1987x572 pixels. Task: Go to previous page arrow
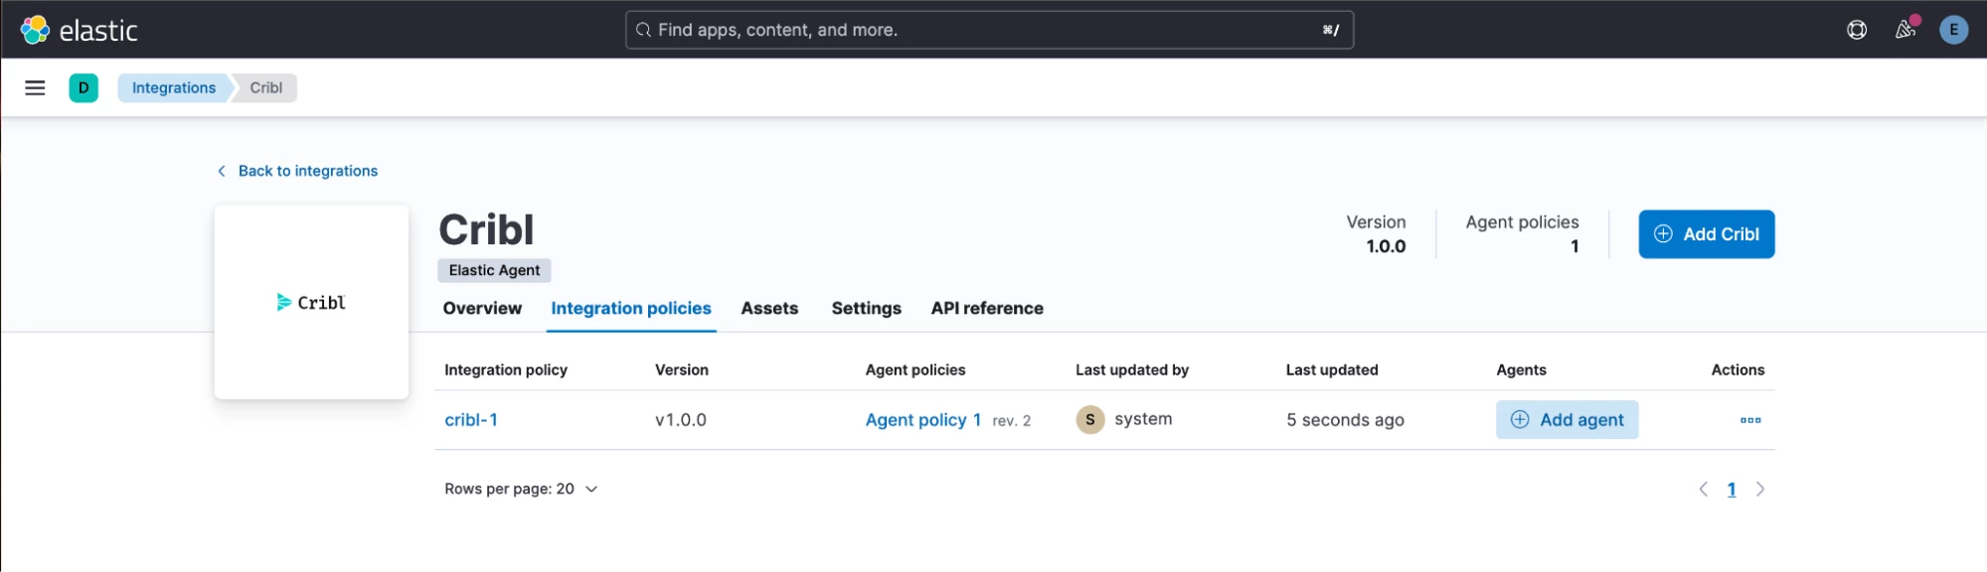[1704, 489]
